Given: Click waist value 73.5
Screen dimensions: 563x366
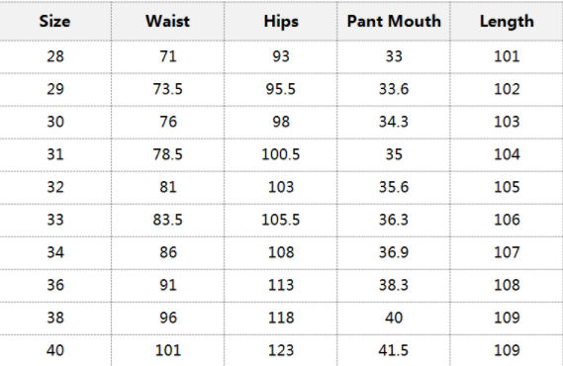Looking at the screenshot, I should point(167,89).
